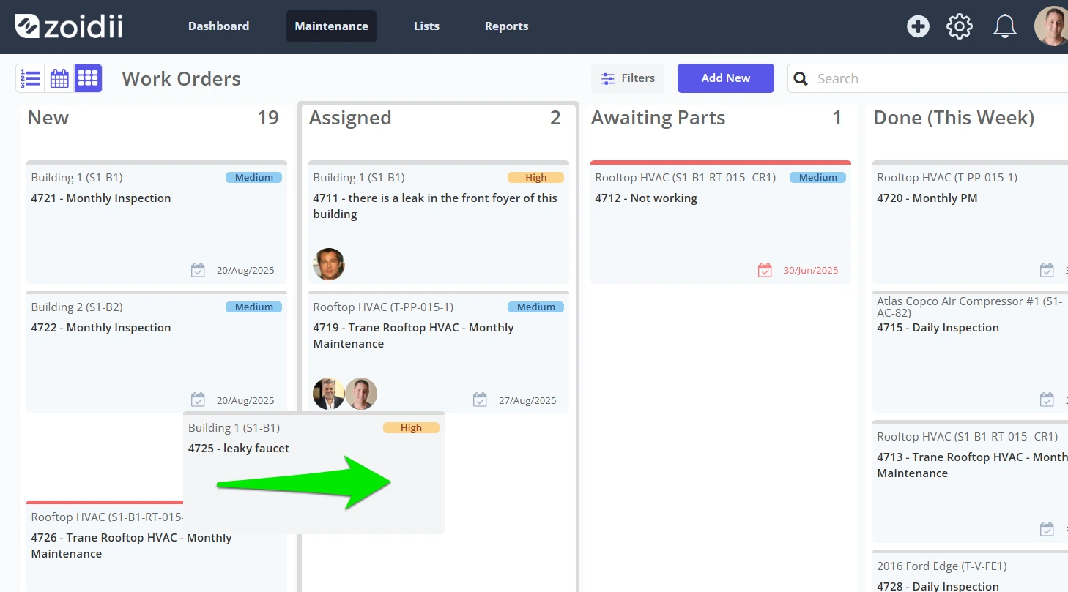Focus the Search input field

pos(927,78)
